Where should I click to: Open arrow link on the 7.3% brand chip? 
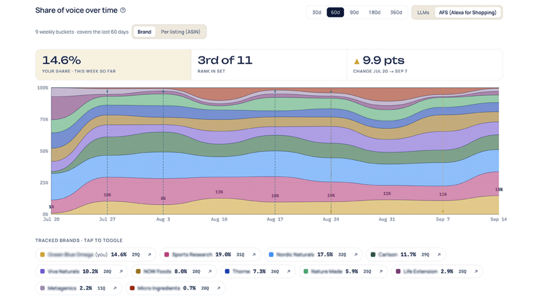click(288, 271)
